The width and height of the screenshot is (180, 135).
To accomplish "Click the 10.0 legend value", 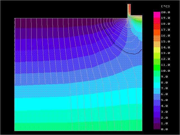I will click(165, 71).
